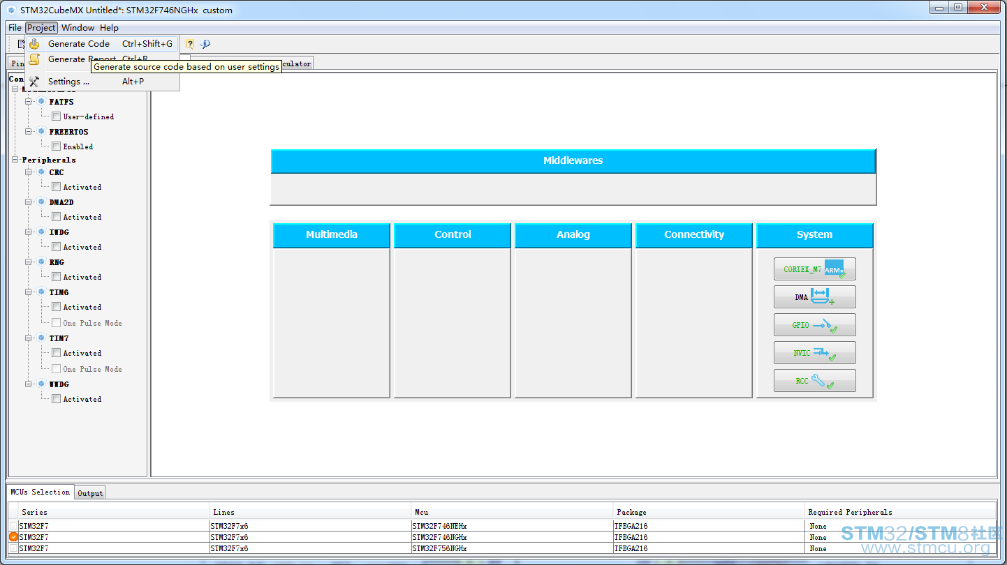Click the FATFS blue cube icon
1007x565 pixels.
41,102
